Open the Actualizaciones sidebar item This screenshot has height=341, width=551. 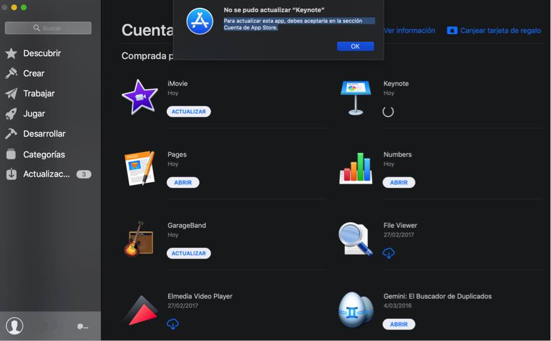47,174
